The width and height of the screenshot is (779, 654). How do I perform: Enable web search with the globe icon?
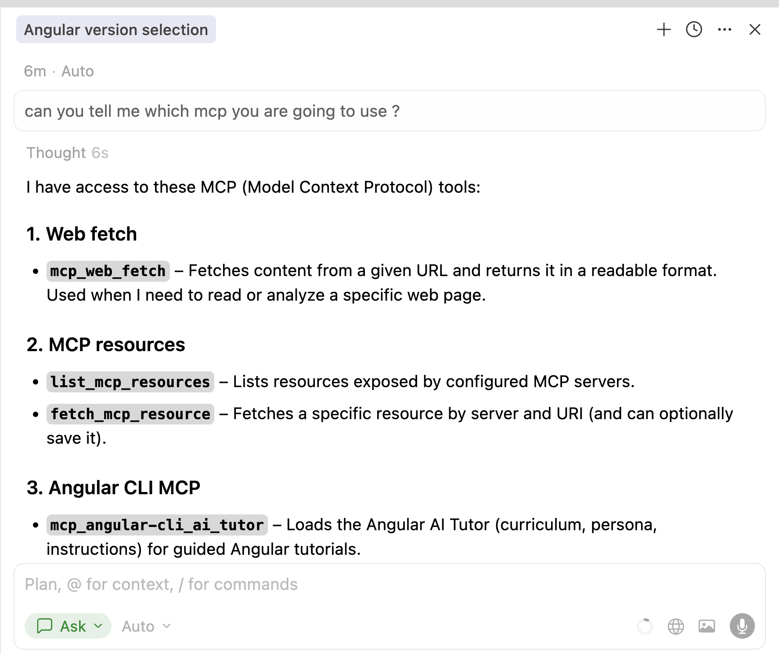[675, 626]
